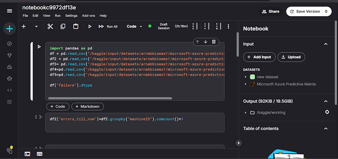Insert a new Markdown cell below
The height and width of the screenshot is (159, 338).
click(x=88, y=106)
